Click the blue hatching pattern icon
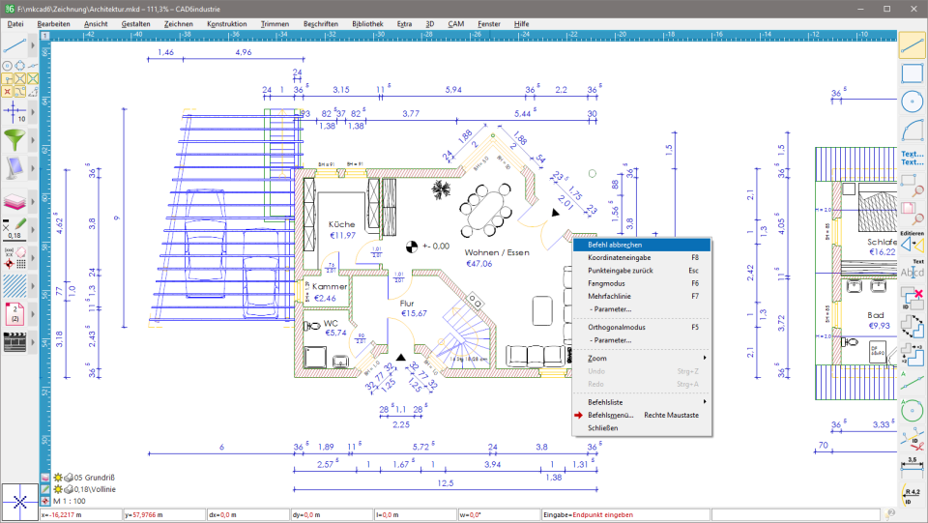 point(14,286)
